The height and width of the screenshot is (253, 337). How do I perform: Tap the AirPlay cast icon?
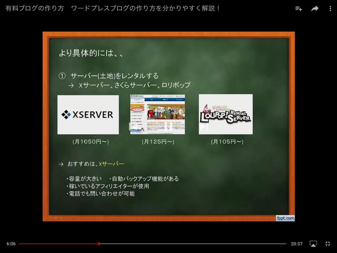click(313, 244)
